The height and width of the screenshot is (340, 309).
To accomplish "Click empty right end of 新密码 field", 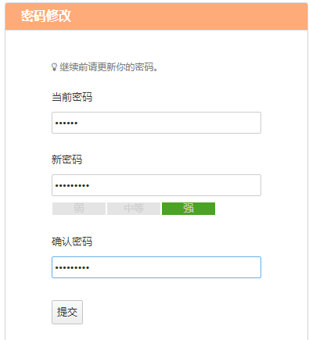I will click(x=235, y=185).
